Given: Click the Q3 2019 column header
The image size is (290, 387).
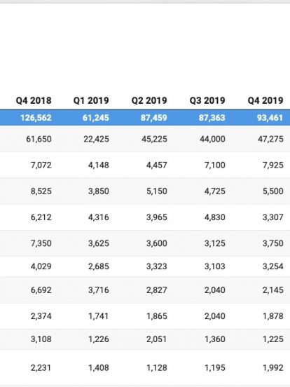Looking at the screenshot, I should (207, 100).
